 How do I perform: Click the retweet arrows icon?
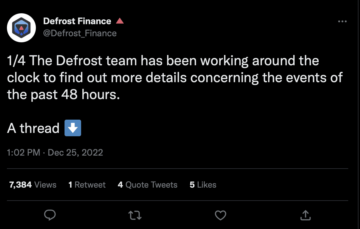pyautogui.click(x=135, y=215)
